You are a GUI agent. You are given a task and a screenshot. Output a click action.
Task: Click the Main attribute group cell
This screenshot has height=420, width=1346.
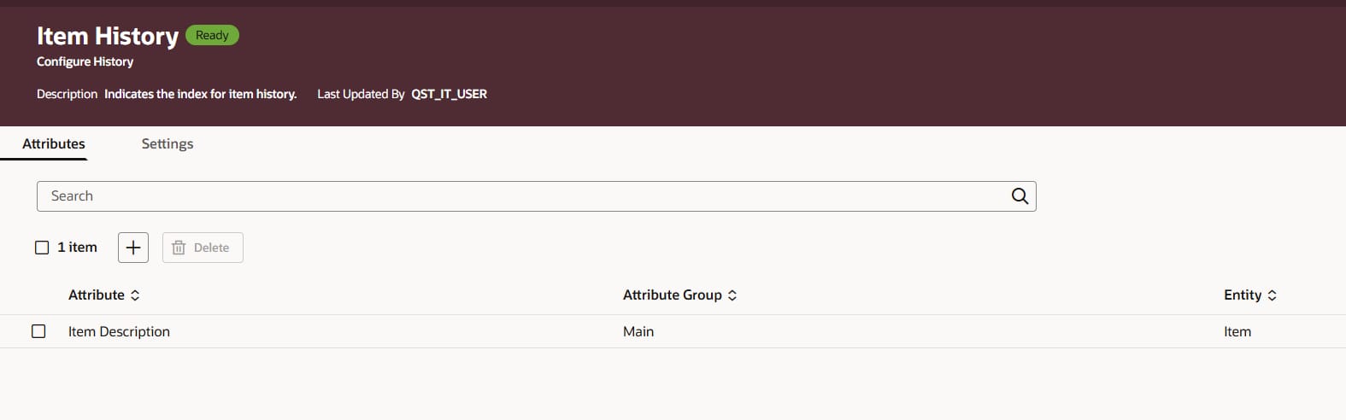coord(638,331)
